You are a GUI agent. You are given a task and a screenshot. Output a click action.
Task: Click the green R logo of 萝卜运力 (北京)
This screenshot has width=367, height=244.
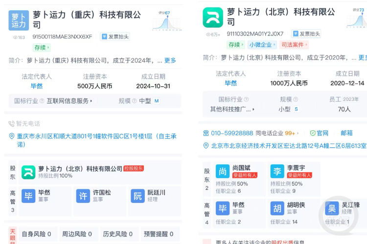click(x=213, y=18)
